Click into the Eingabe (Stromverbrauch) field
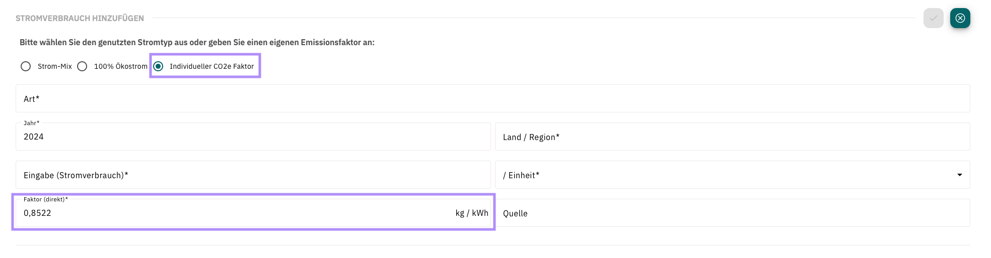Viewport: 991px width, 258px height. click(253, 175)
